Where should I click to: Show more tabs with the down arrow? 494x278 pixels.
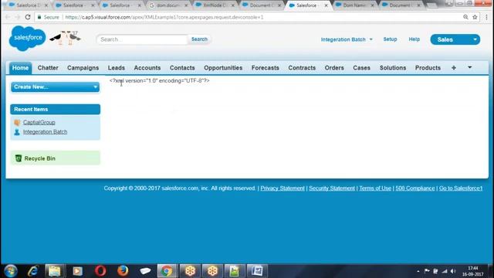470,67
